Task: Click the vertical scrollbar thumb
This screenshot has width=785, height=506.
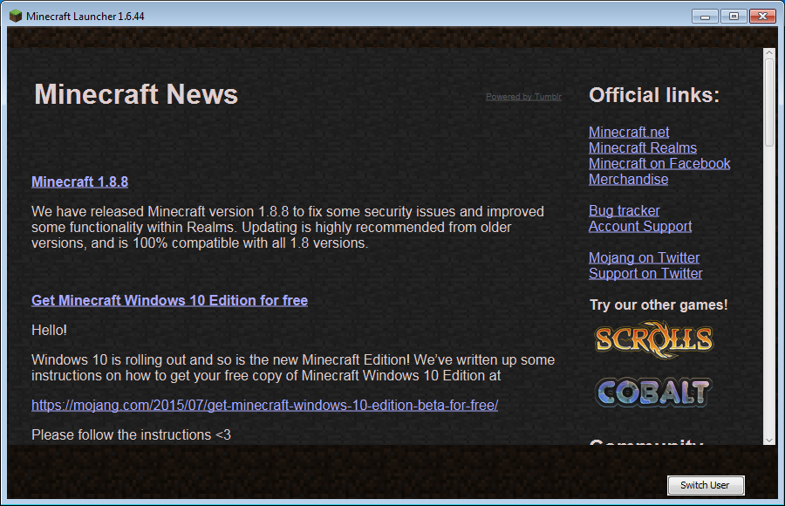Action: (x=769, y=102)
